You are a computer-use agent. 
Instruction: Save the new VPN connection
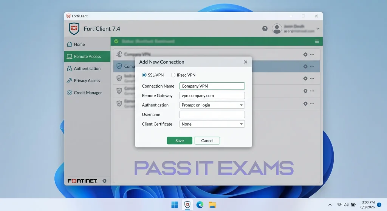click(x=180, y=140)
